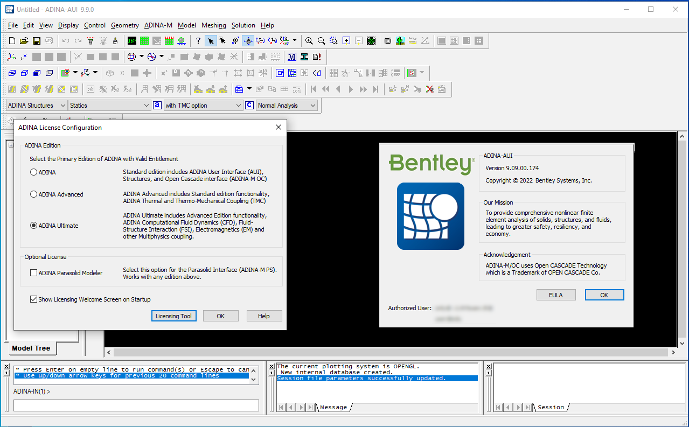This screenshot has height=427, width=689.
Task: Open the folder icon to load file
Action: (x=24, y=41)
